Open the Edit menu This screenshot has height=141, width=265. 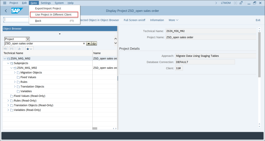click(24, 3)
